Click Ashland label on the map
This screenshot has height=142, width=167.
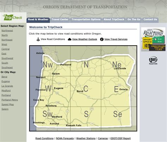tap(54, 124)
